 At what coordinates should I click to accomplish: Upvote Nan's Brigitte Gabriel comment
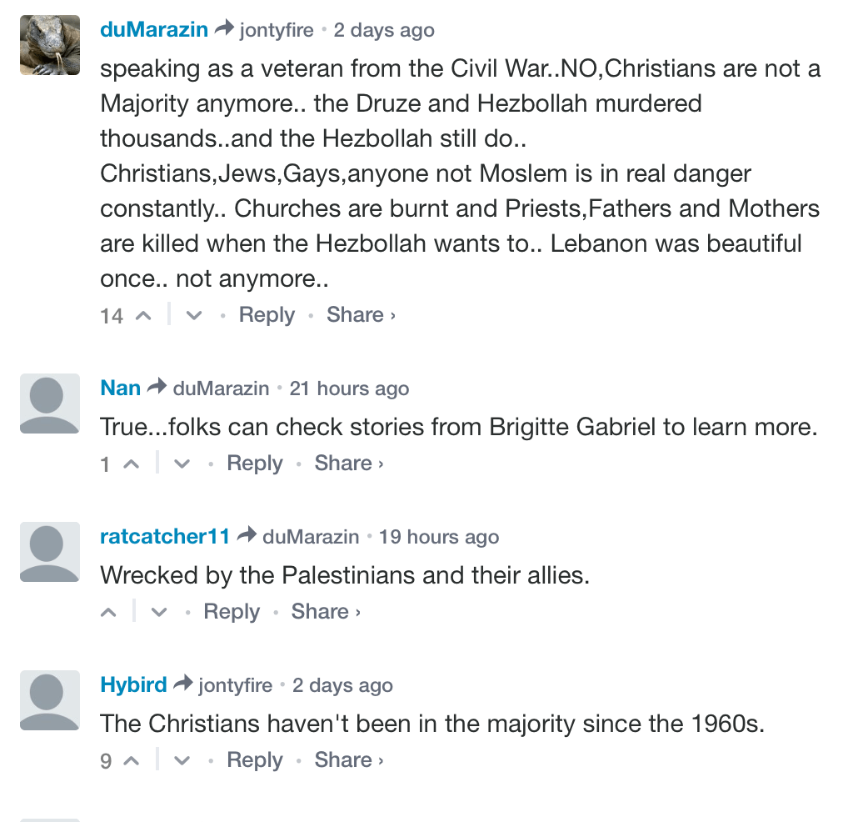point(131,464)
